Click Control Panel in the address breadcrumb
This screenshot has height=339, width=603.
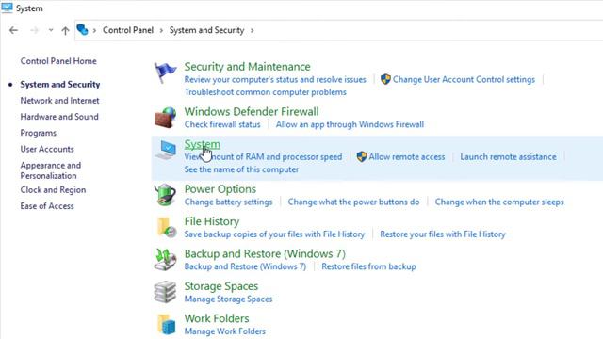pyautogui.click(x=128, y=30)
